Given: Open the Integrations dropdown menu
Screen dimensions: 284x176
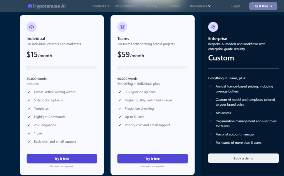Looking at the screenshot, I should [x=127, y=6].
